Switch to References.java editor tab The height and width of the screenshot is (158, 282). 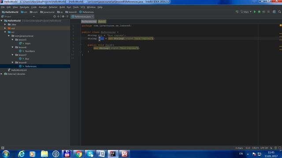[83, 17]
